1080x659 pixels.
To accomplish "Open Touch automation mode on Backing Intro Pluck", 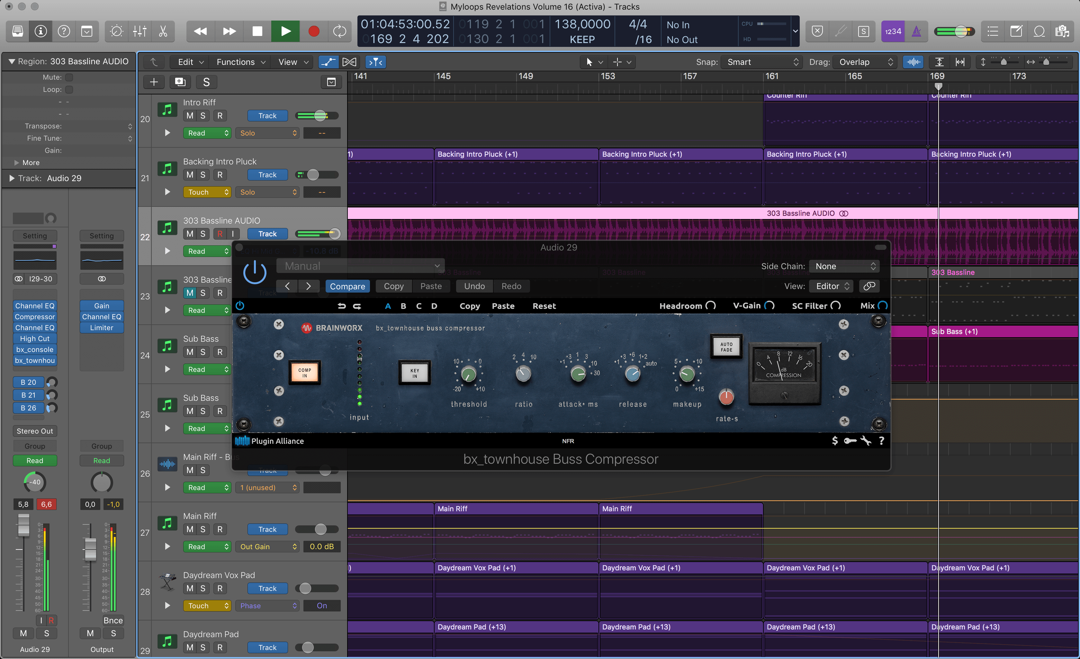I will click(x=207, y=192).
